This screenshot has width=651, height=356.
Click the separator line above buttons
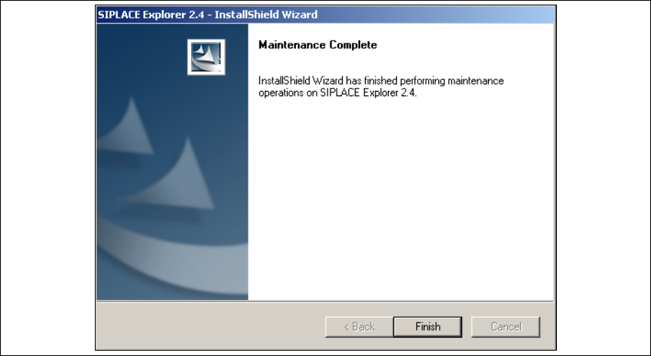coord(325,301)
